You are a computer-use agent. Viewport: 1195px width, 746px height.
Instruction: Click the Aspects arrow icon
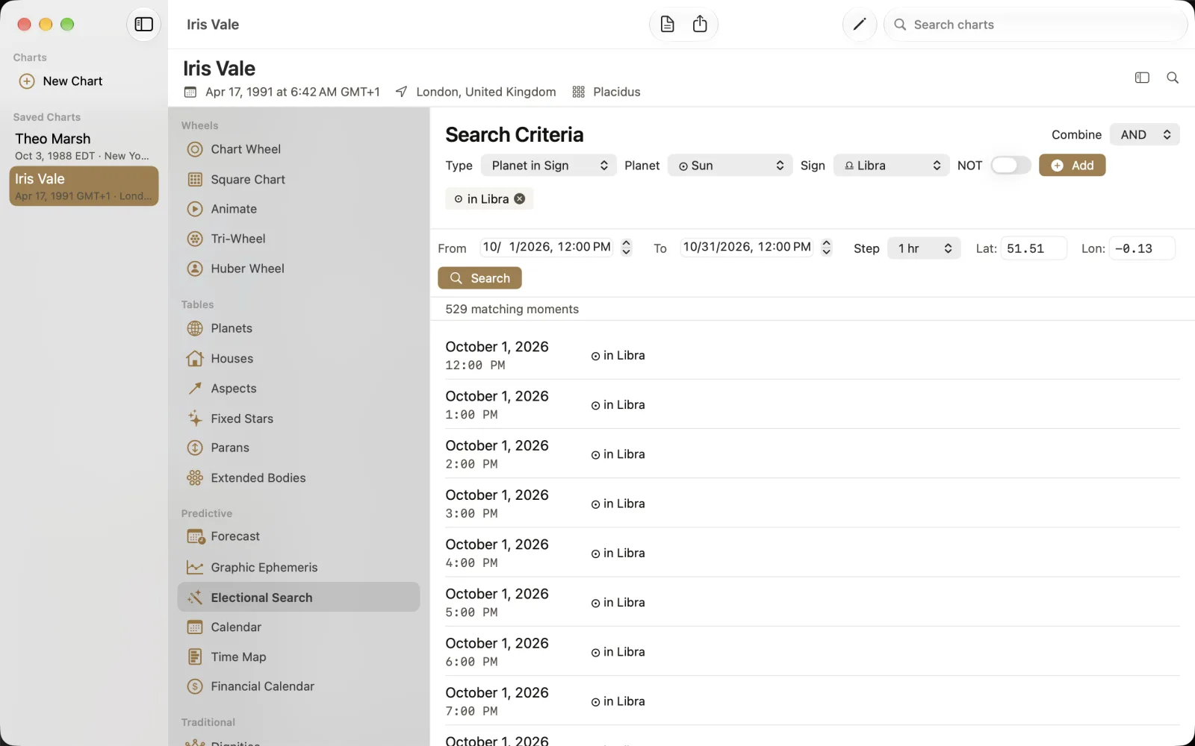pyautogui.click(x=195, y=389)
